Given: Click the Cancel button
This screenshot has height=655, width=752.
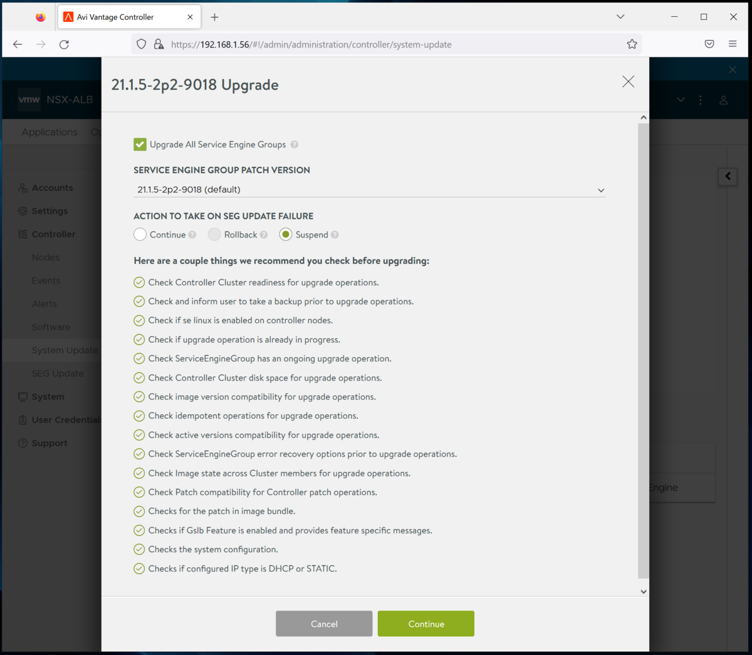Looking at the screenshot, I should 324,624.
